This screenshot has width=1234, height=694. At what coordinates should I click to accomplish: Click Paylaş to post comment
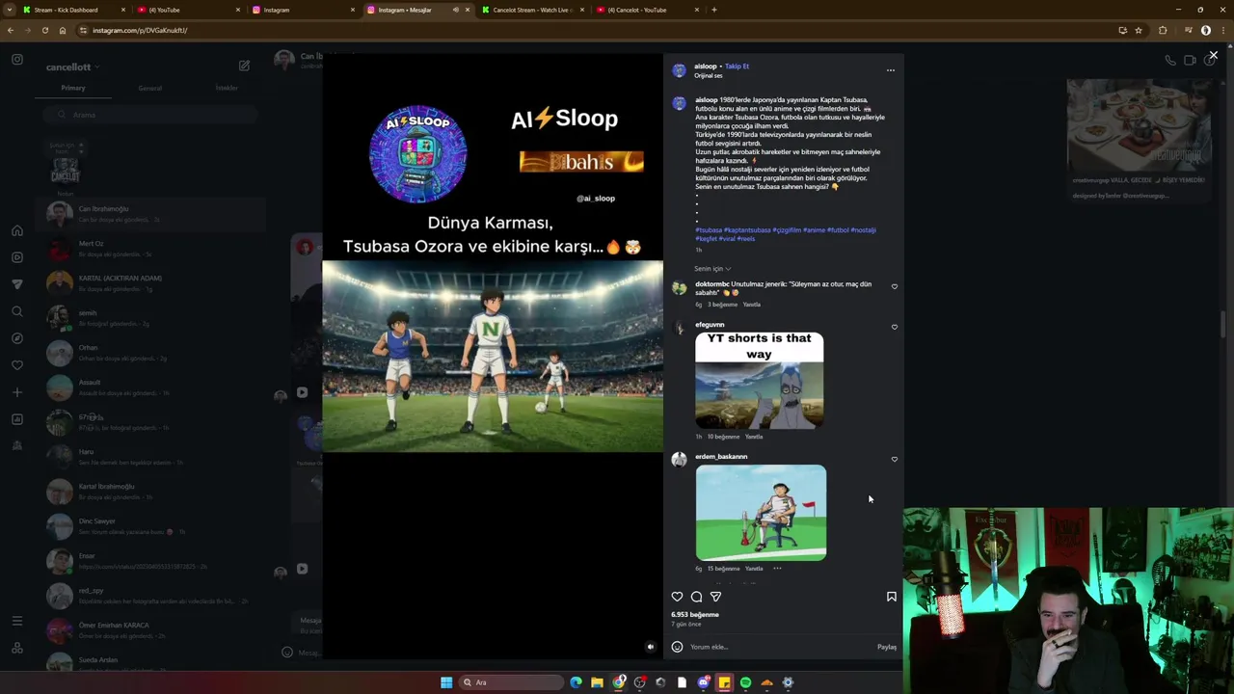pyautogui.click(x=886, y=647)
